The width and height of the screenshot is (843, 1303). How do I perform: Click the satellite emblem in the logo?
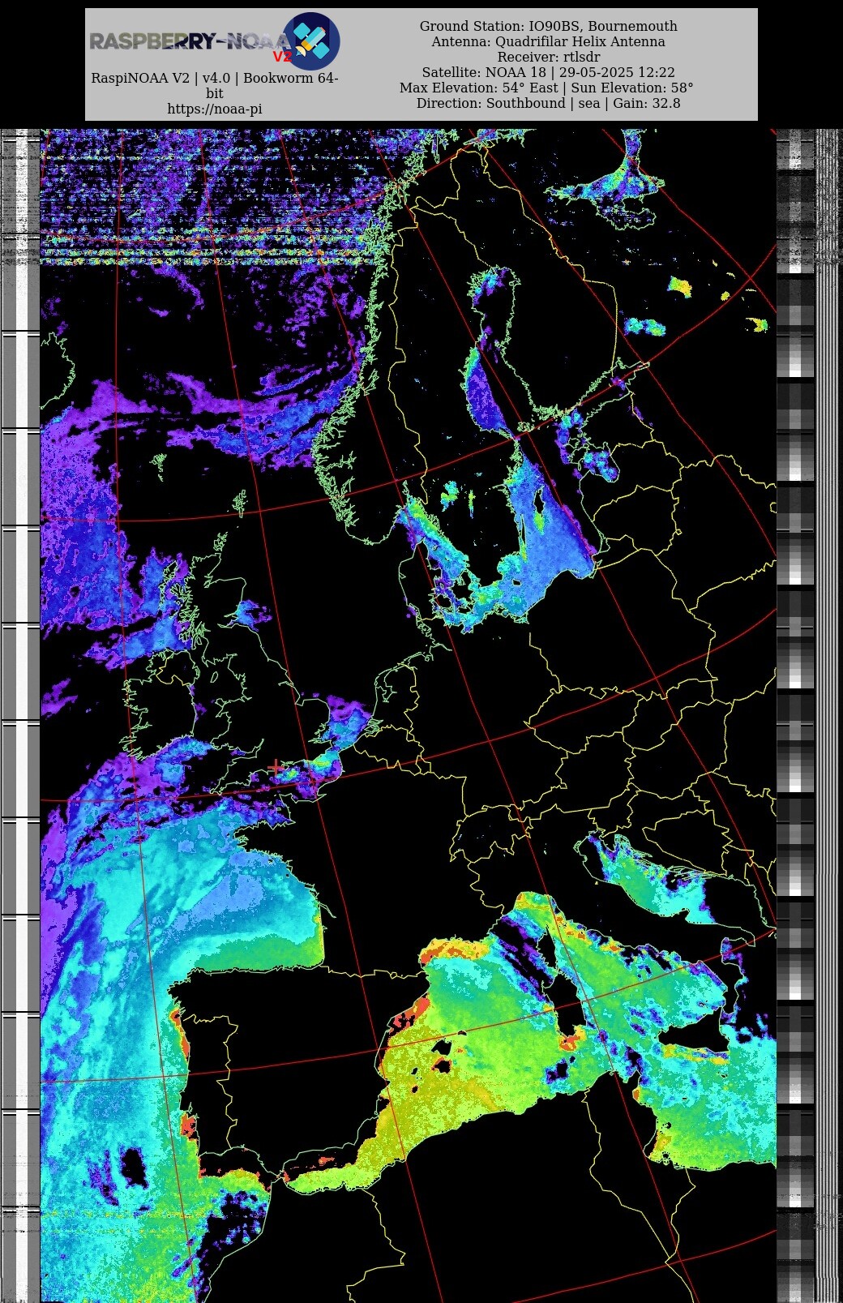click(x=311, y=41)
